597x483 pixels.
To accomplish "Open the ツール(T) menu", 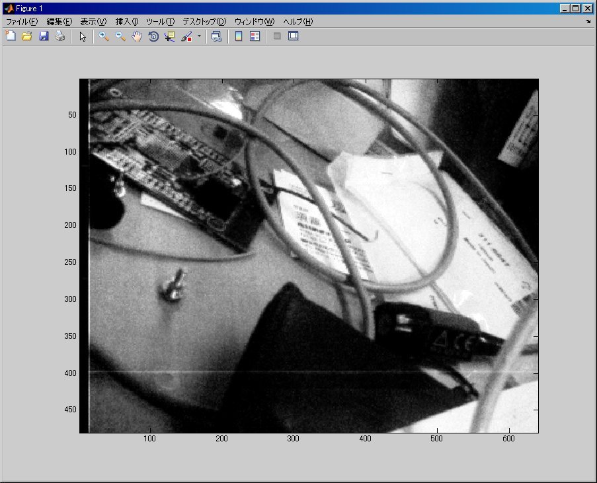I will tap(161, 22).
